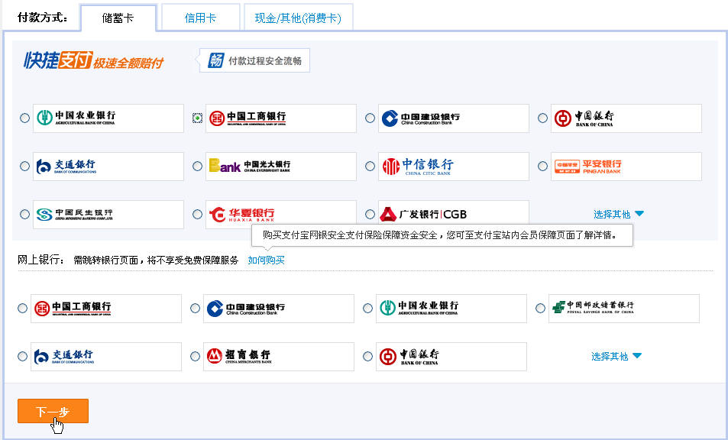The width and height of the screenshot is (728, 440).
Task: Click the 网上银行: section label
Action: pyautogui.click(x=41, y=260)
